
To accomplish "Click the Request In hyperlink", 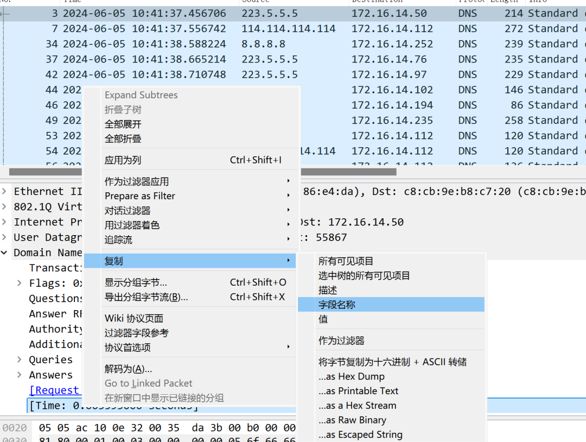I will (x=54, y=390).
